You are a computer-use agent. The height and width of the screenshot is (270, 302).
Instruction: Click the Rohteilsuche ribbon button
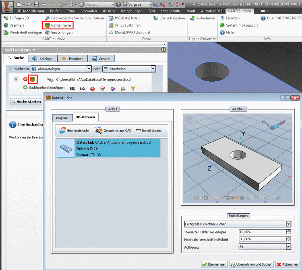(59, 25)
